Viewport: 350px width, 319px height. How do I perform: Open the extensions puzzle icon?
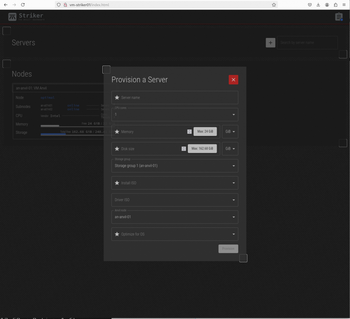point(335,5)
